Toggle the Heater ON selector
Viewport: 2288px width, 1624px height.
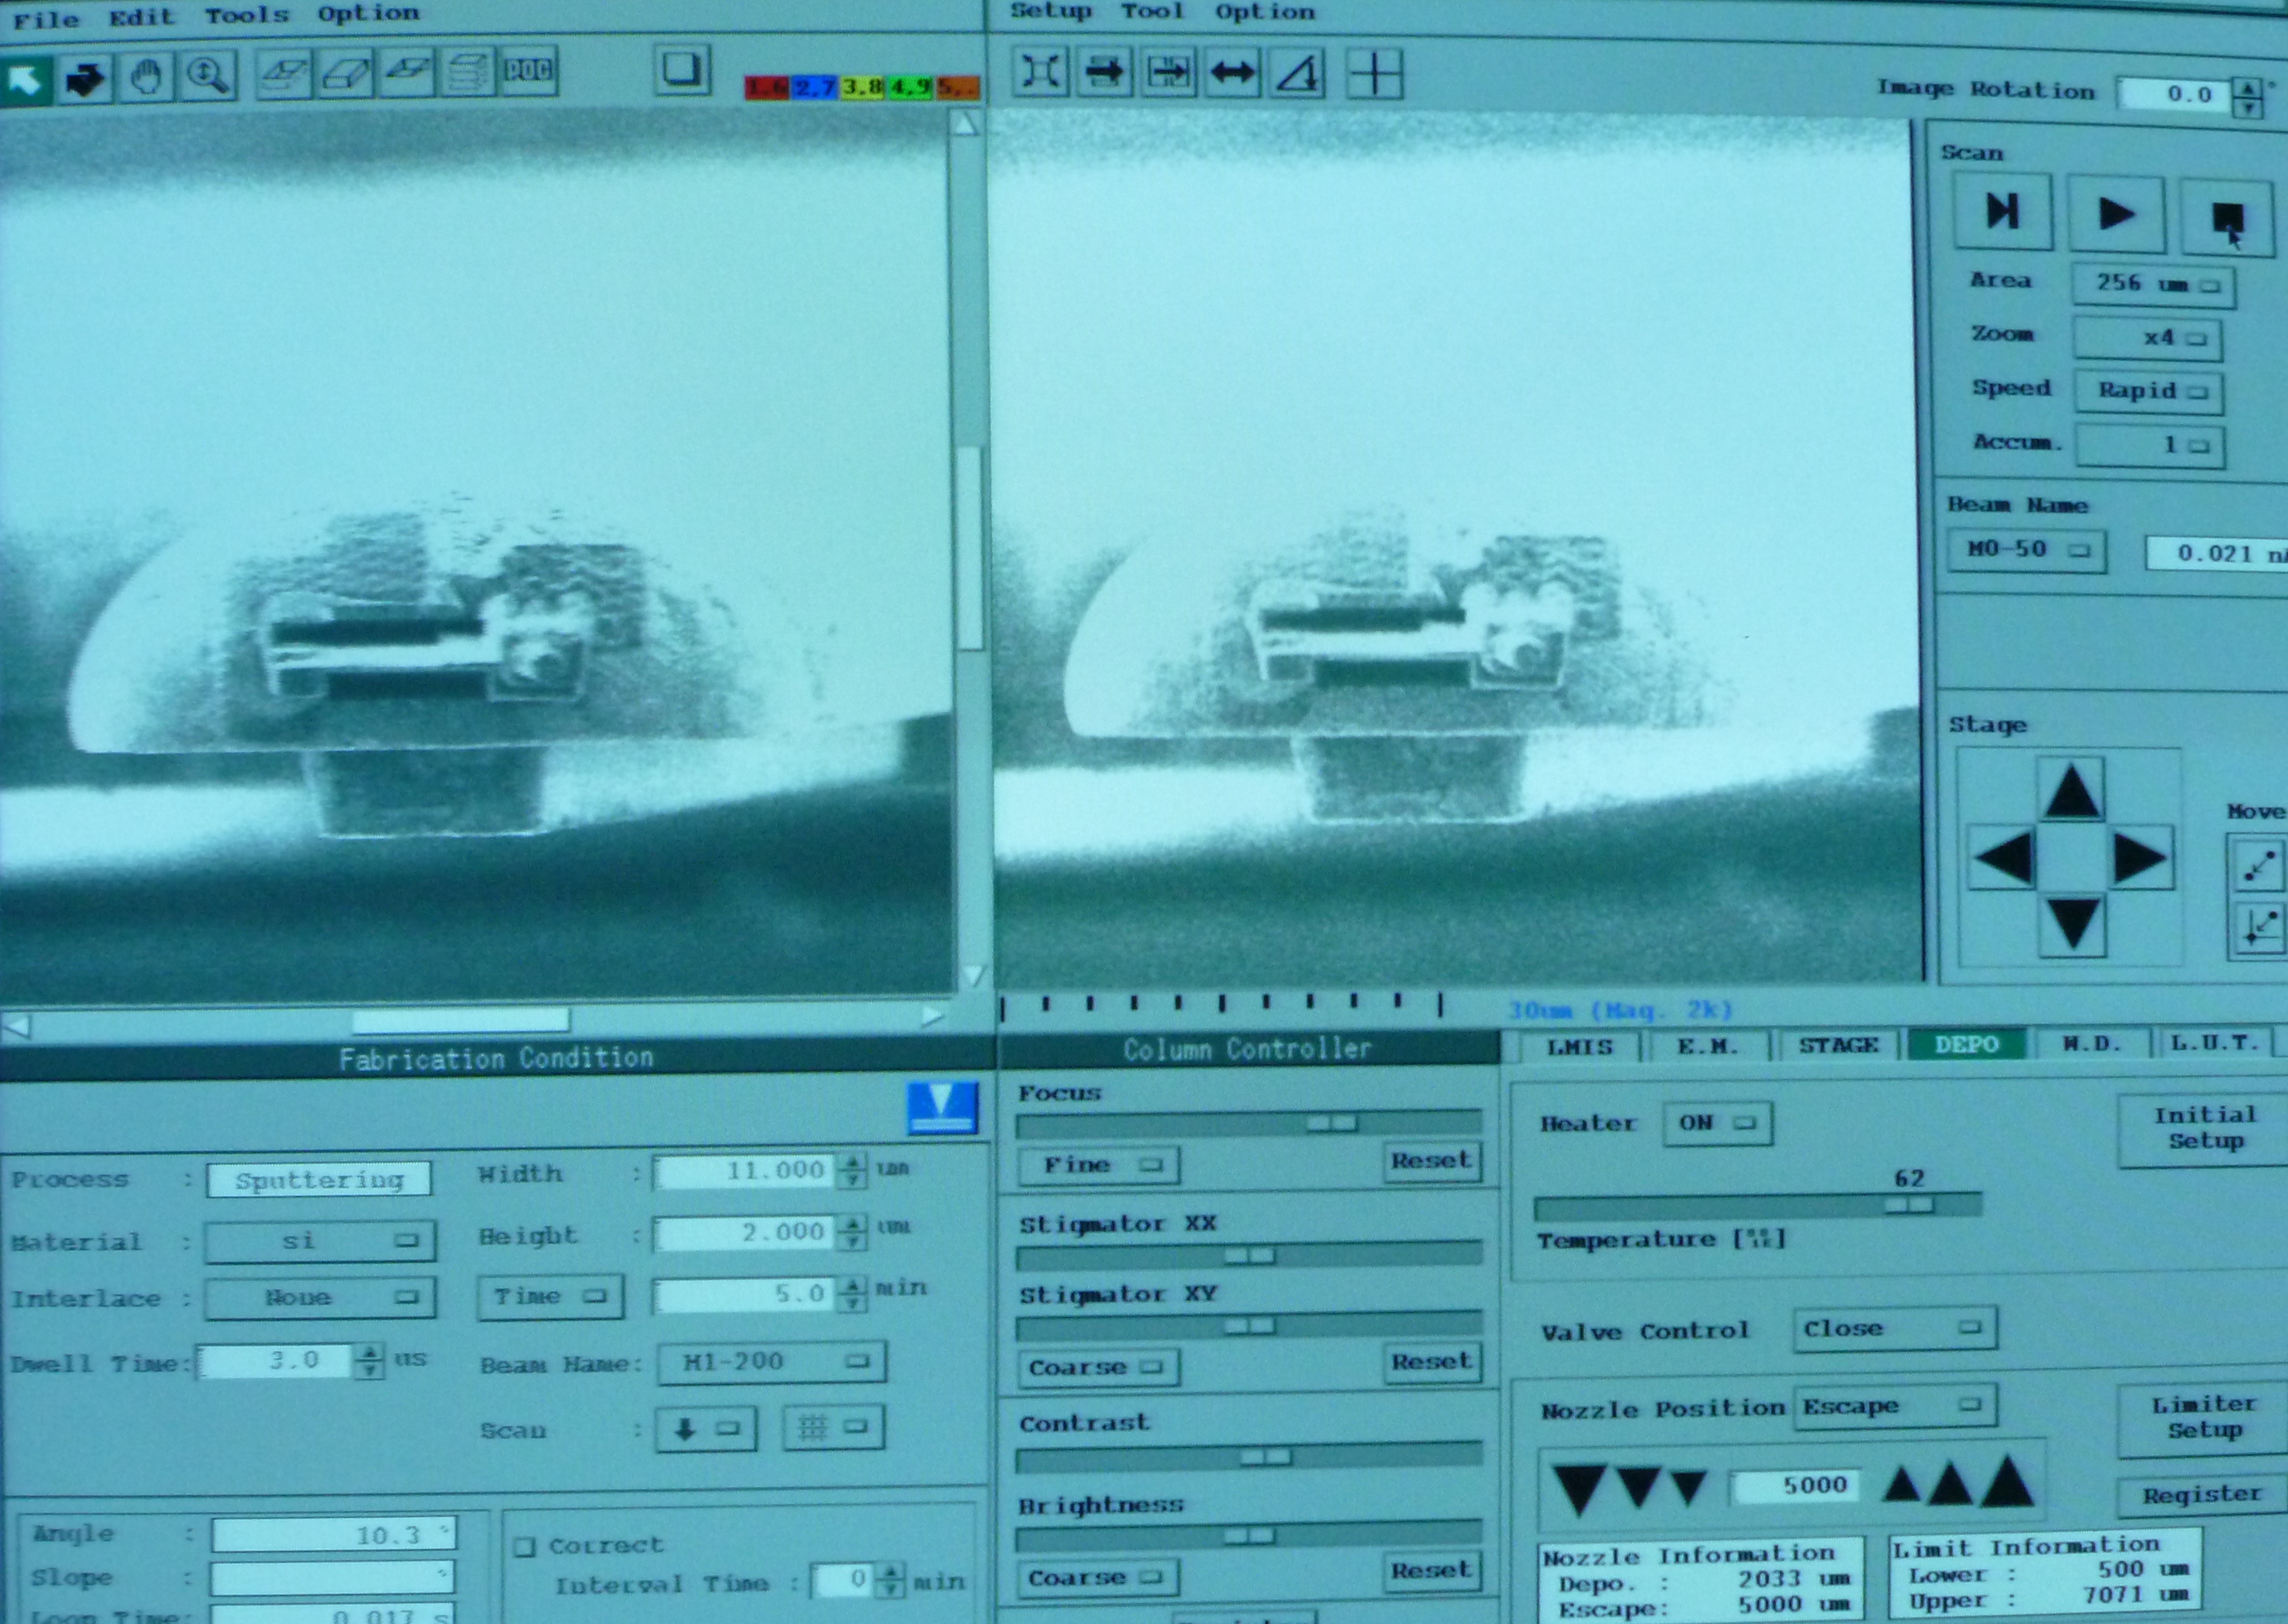coord(1717,1123)
